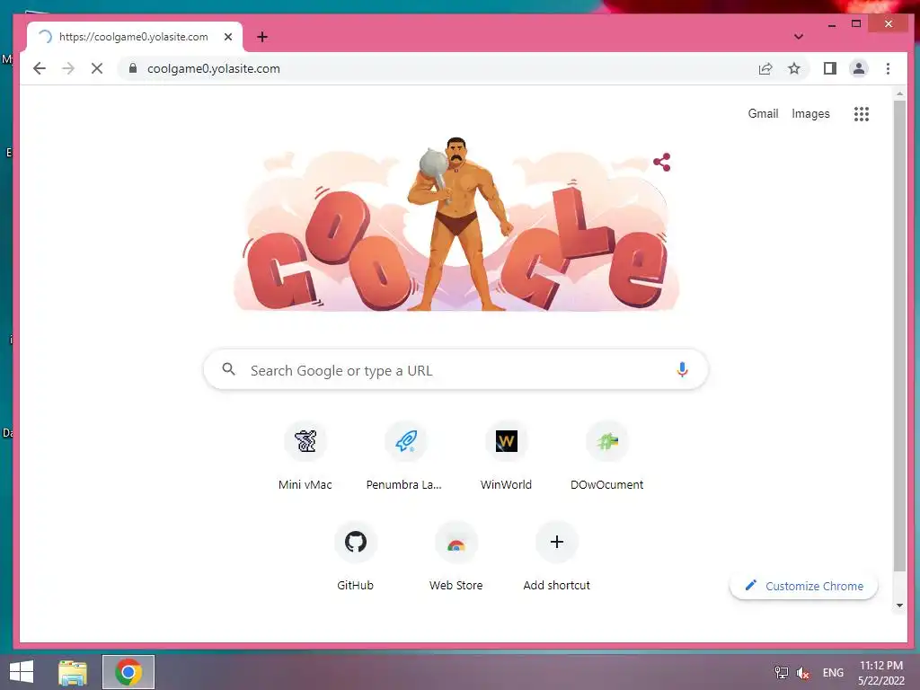
Task: Add a new shortcut tile
Action: (x=557, y=558)
